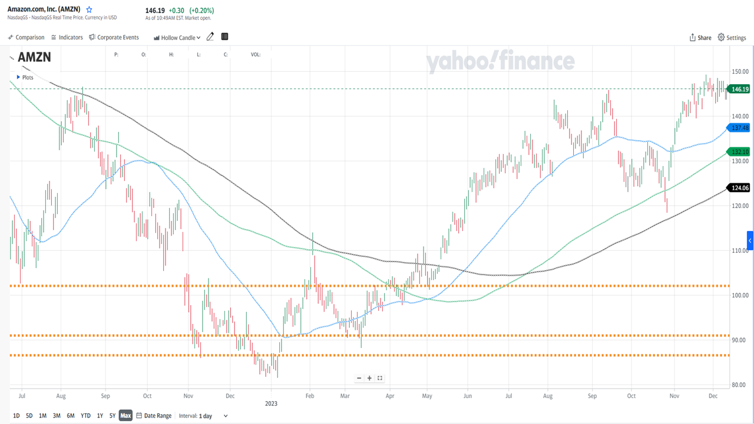Select the Max time range

125,416
